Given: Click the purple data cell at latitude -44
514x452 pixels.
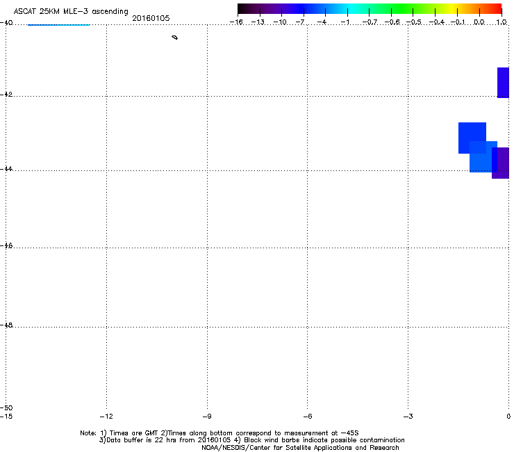Looking at the screenshot, I should click(x=501, y=163).
